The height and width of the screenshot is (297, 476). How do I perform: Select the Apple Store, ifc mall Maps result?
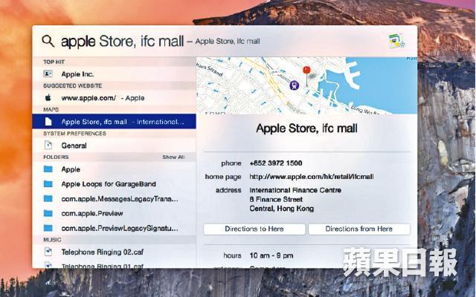click(x=114, y=122)
